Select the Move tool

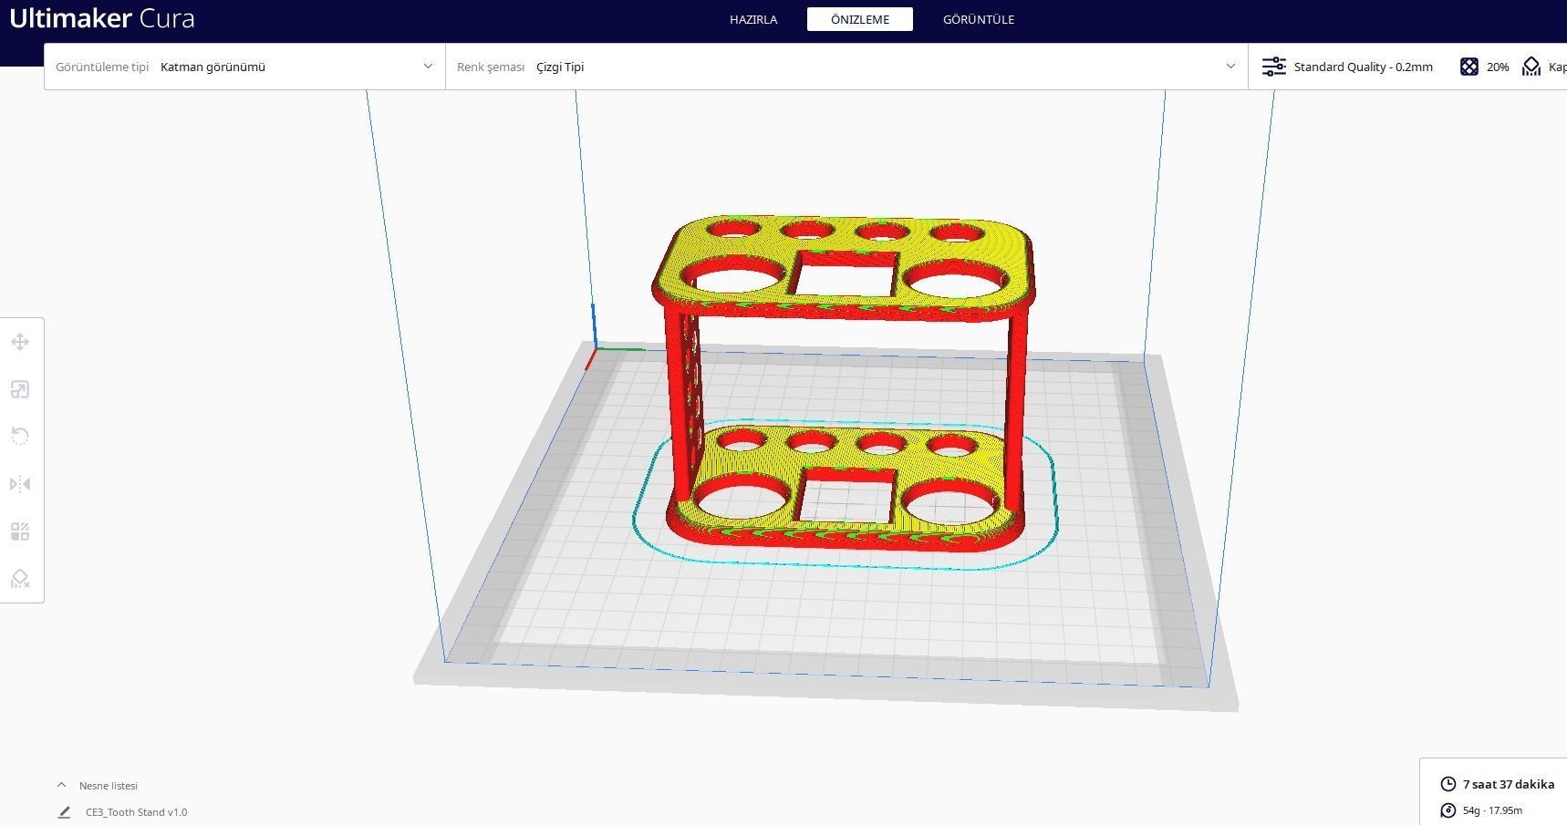tap(19, 342)
